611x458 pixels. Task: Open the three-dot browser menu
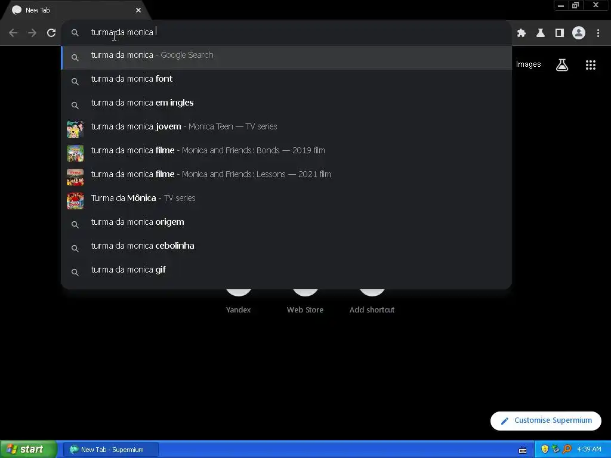coord(598,33)
